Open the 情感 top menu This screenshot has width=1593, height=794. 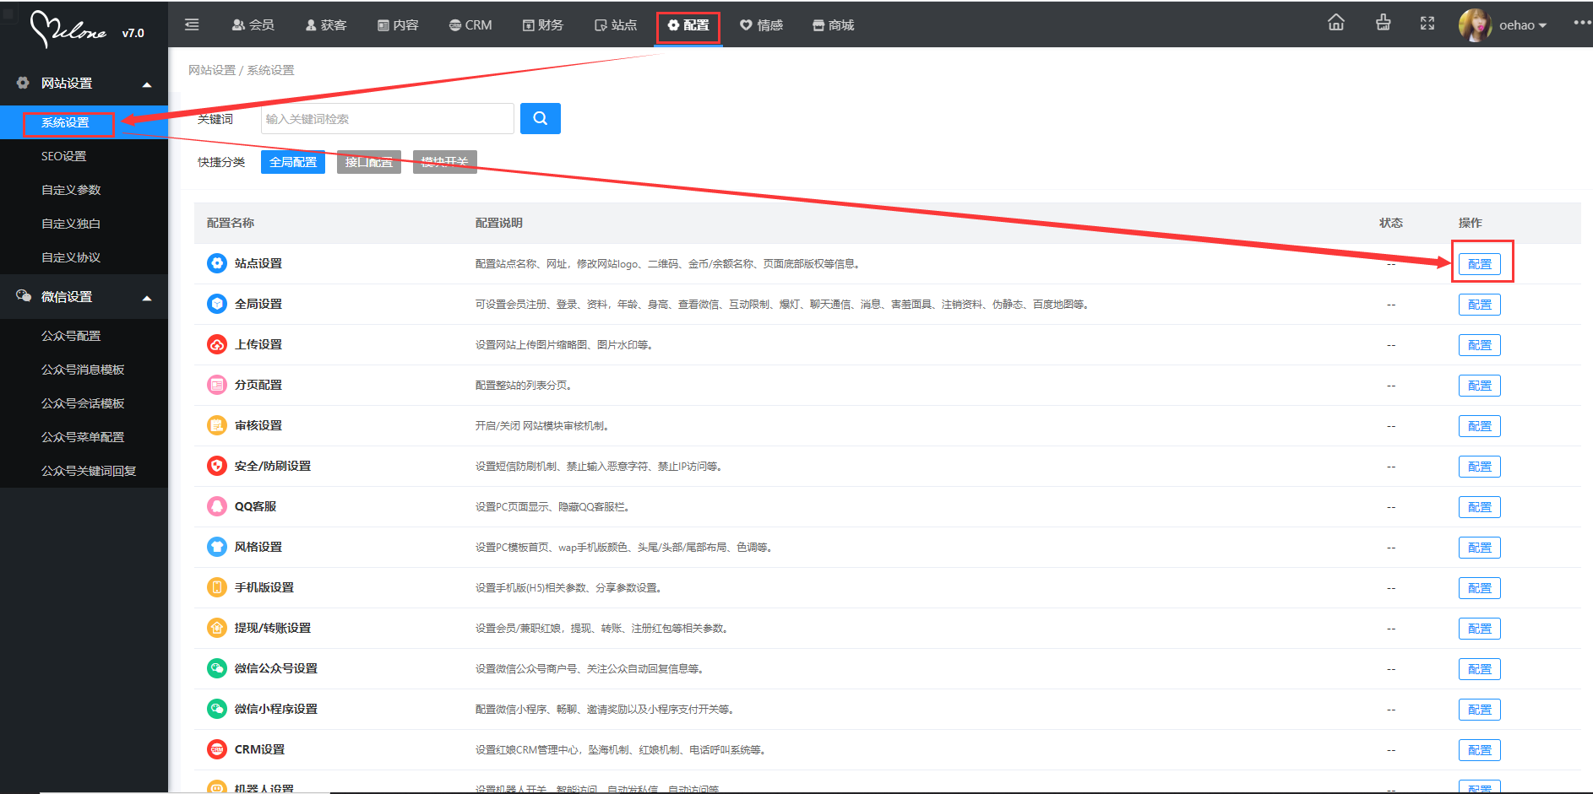point(761,25)
